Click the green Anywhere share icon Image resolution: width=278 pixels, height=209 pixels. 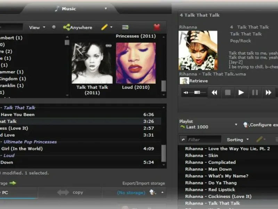click(x=66, y=27)
